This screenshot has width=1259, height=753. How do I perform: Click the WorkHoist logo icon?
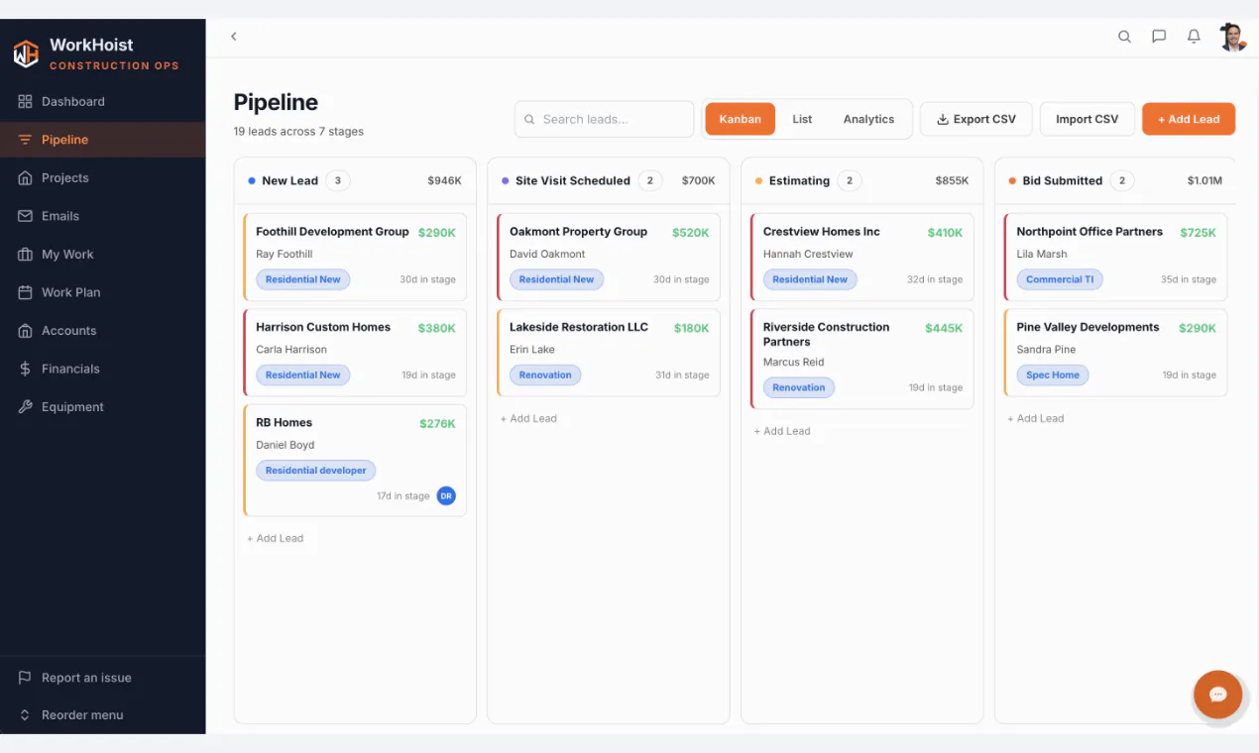click(x=26, y=54)
